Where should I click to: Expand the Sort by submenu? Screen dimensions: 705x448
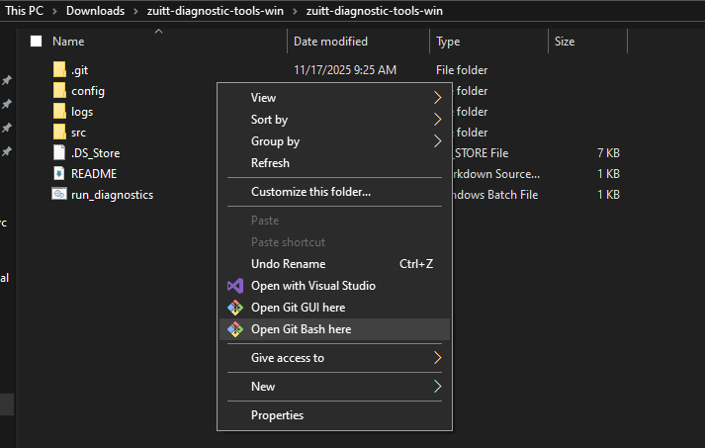pos(269,120)
